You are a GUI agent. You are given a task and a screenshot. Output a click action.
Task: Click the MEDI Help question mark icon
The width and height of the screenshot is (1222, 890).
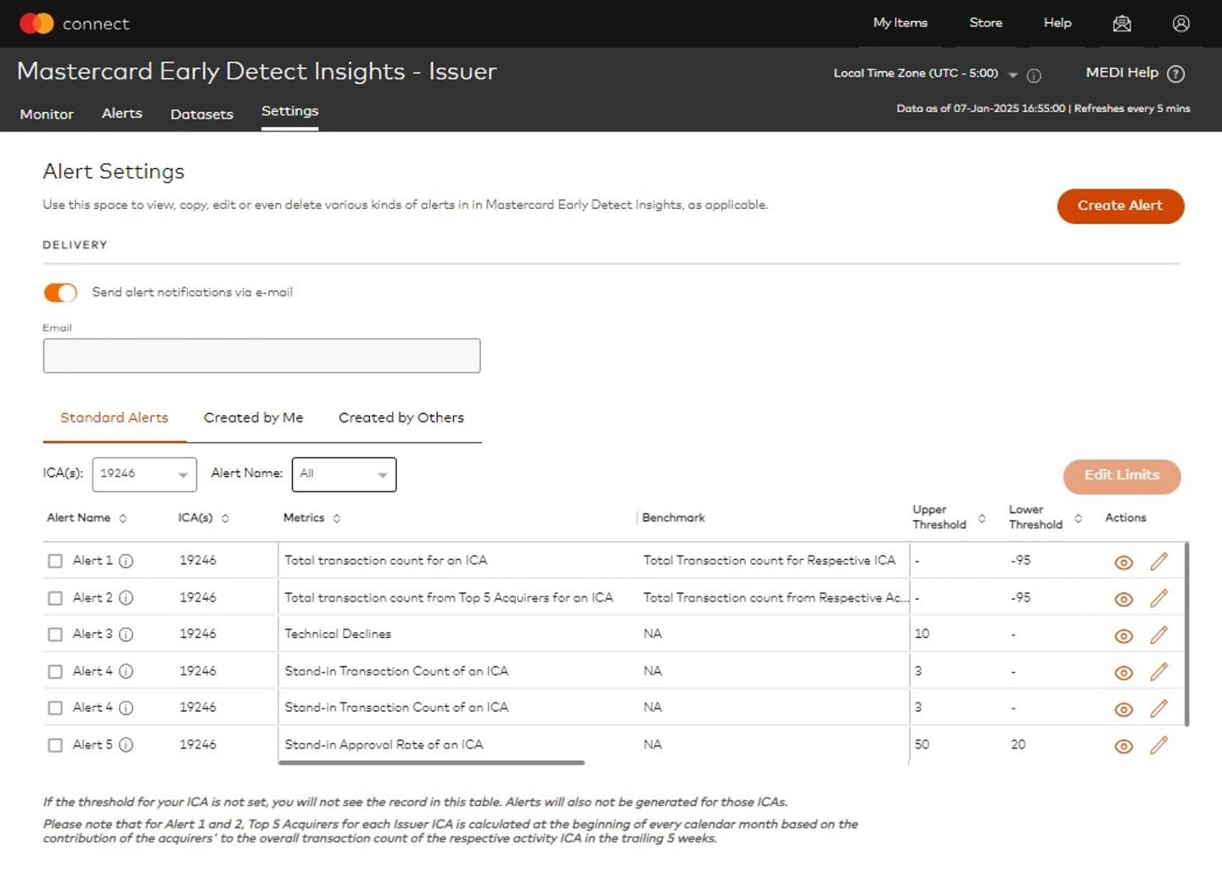(1175, 74)
